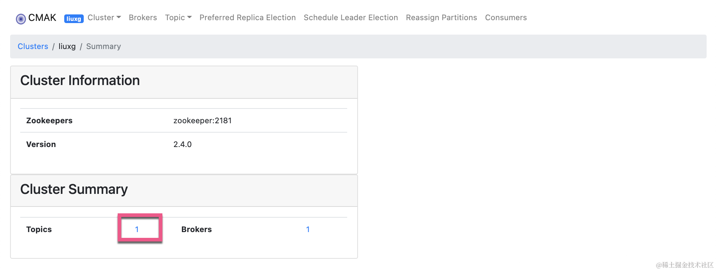Open the Topics count link
This screenshot has height=271, width=716.
pos(137,230)
